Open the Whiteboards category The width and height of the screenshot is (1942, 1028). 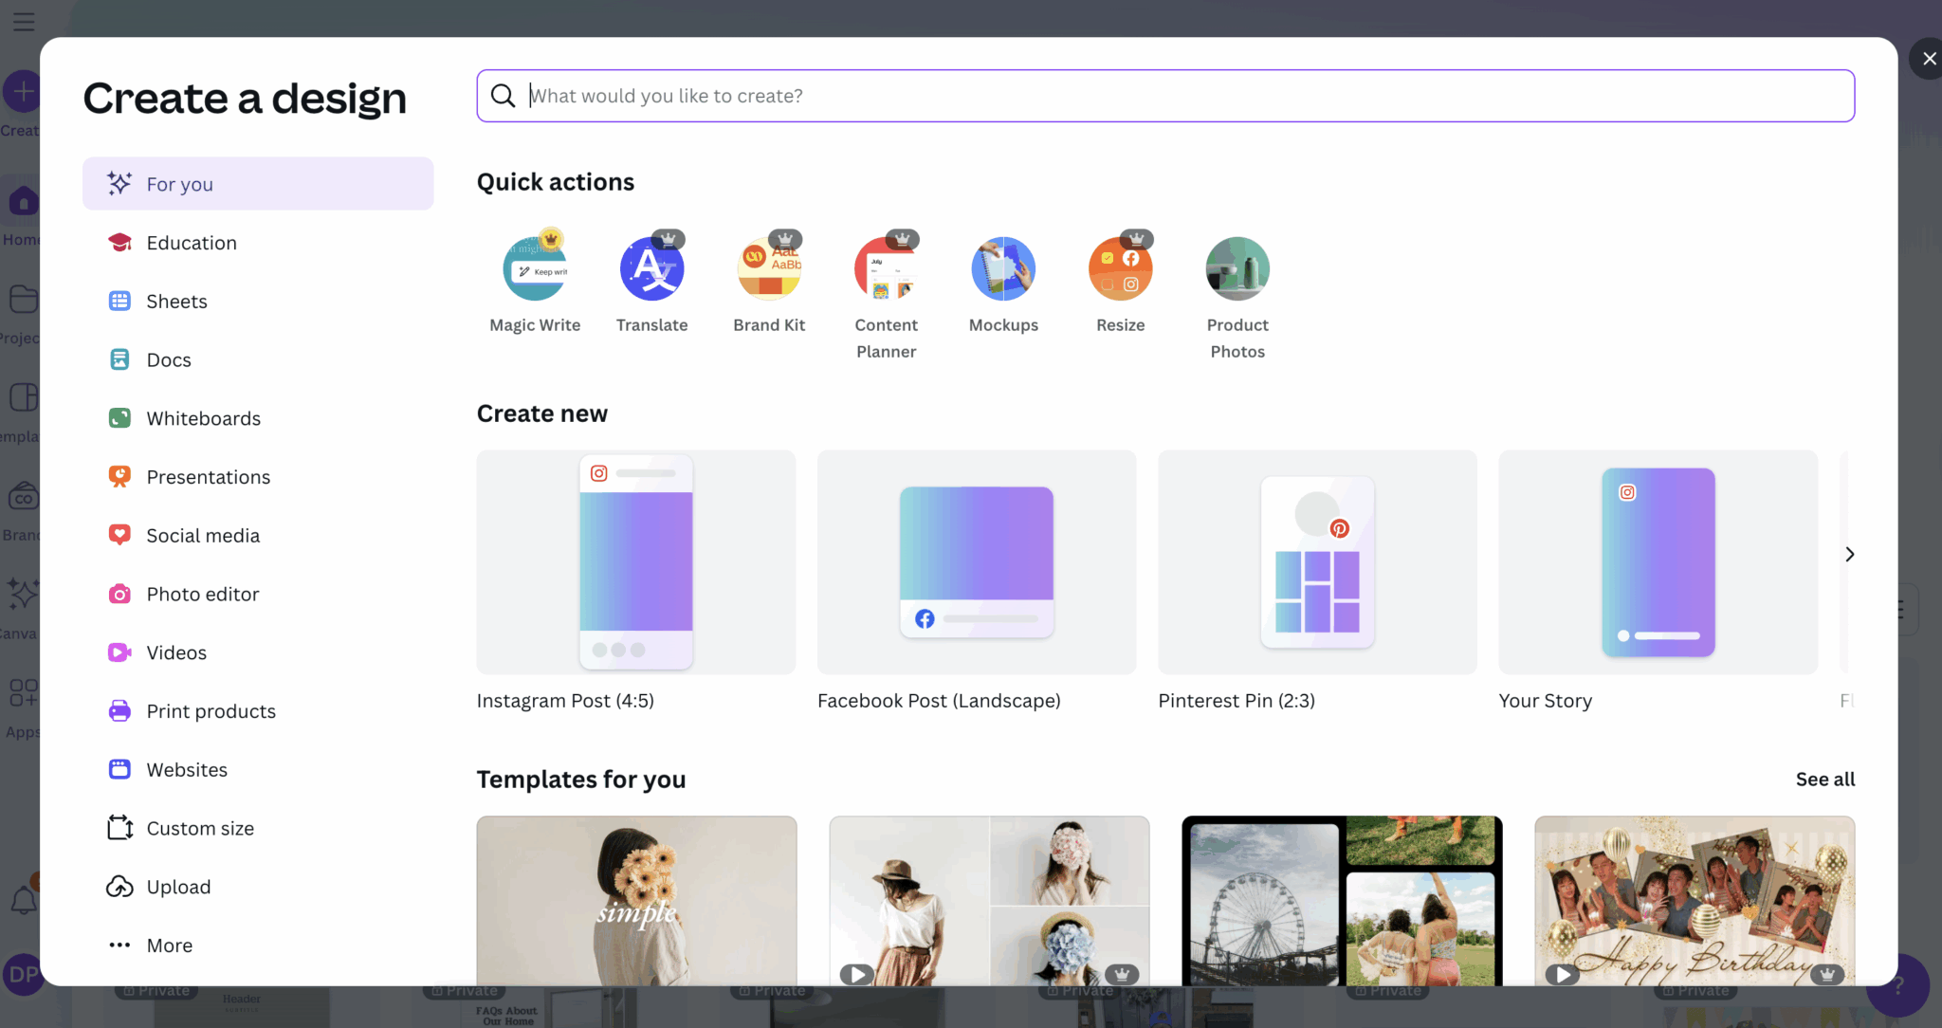(258, 418)
